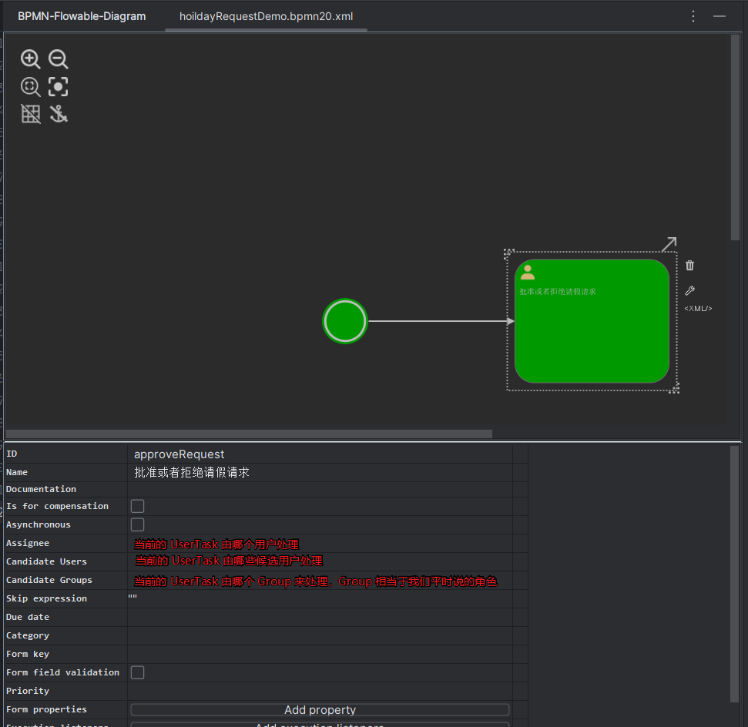Click the anchor icon in canvas toolbar

point(59,114)
